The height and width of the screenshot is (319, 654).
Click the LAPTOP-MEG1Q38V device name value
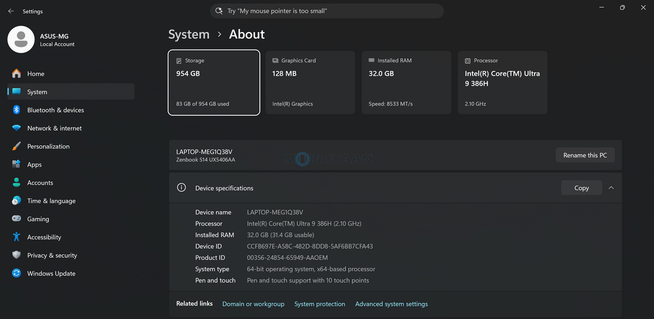coord(275,212)
